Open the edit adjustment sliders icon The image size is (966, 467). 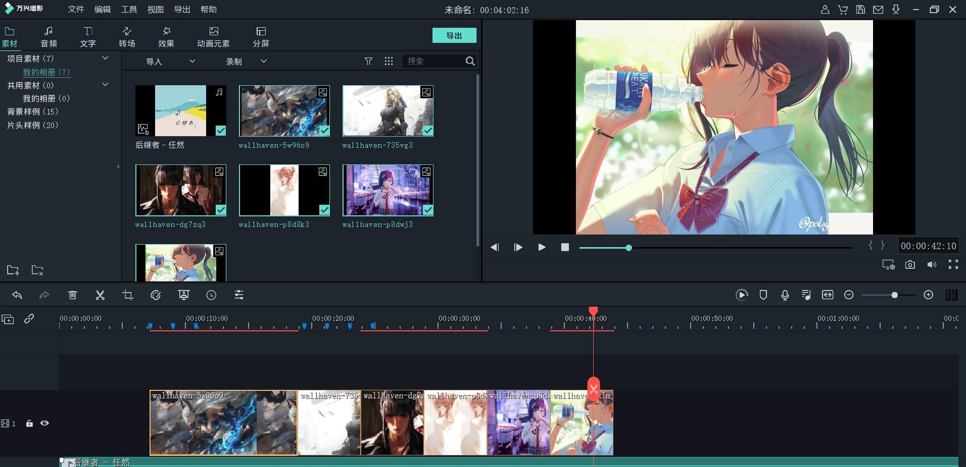point(239,295)
